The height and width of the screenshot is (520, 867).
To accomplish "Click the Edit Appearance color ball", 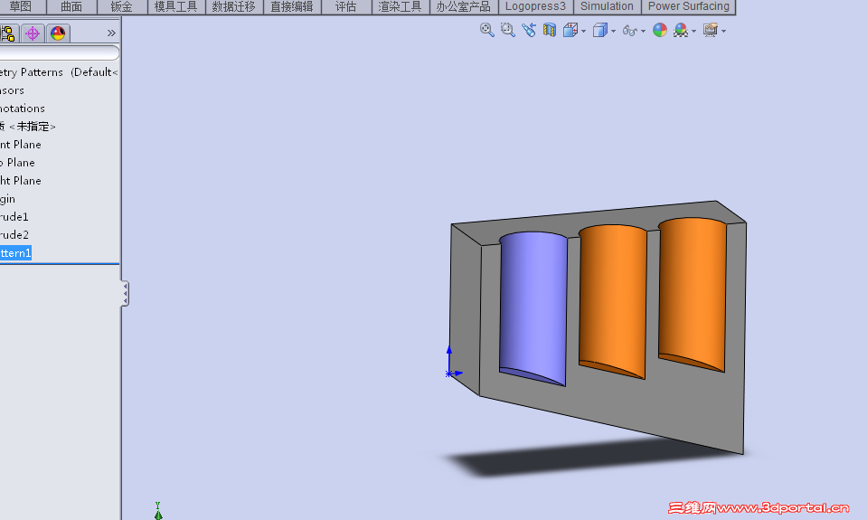I will 660,30.
